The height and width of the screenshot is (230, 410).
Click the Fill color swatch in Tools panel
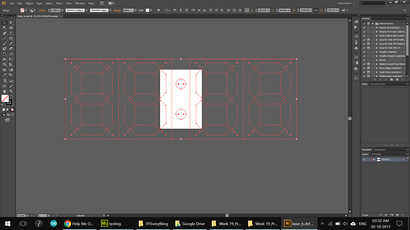pyautogui.click(x=5, y=98)
